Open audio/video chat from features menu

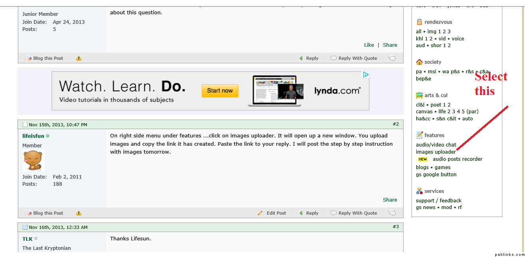(436, 145)
